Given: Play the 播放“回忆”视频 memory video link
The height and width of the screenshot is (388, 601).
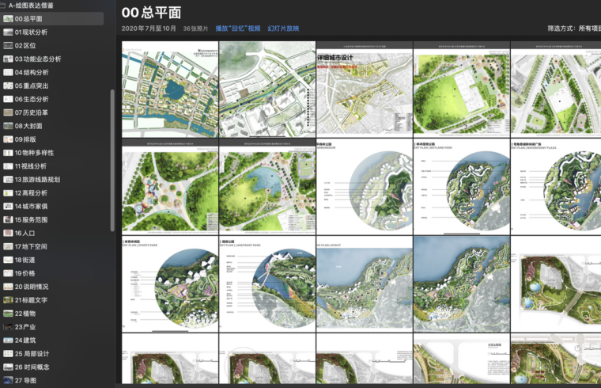Looking at the screenshot, I should pos(238,29).
